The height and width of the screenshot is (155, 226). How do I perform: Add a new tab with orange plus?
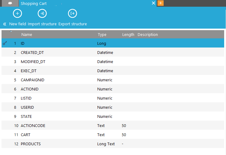[x=161, y=3]
